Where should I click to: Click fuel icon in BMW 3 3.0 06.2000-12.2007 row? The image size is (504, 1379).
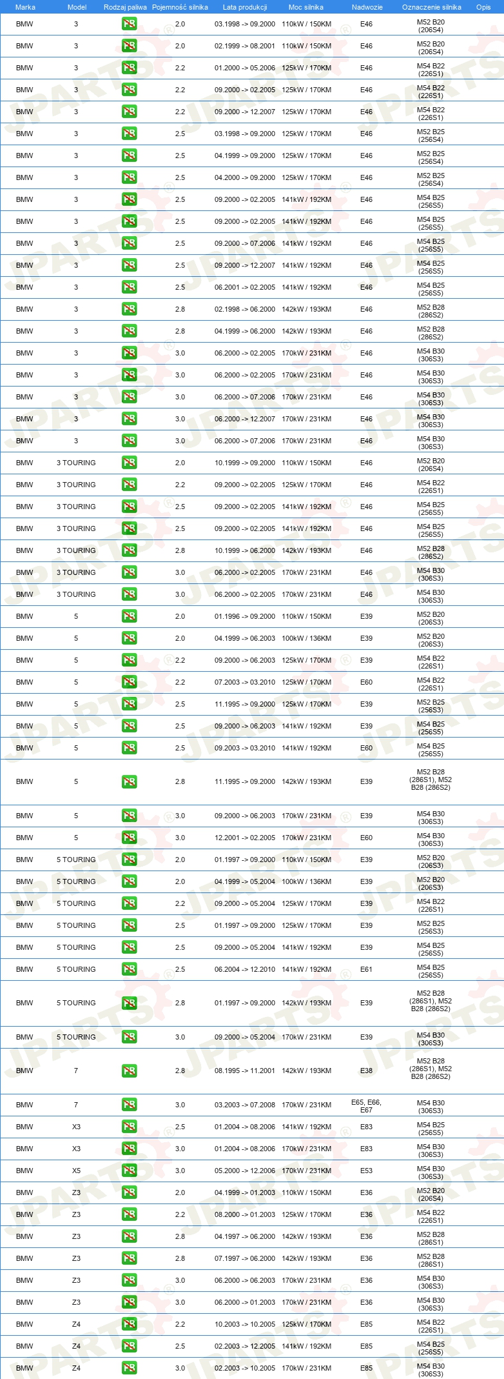(x=129, y=419)
